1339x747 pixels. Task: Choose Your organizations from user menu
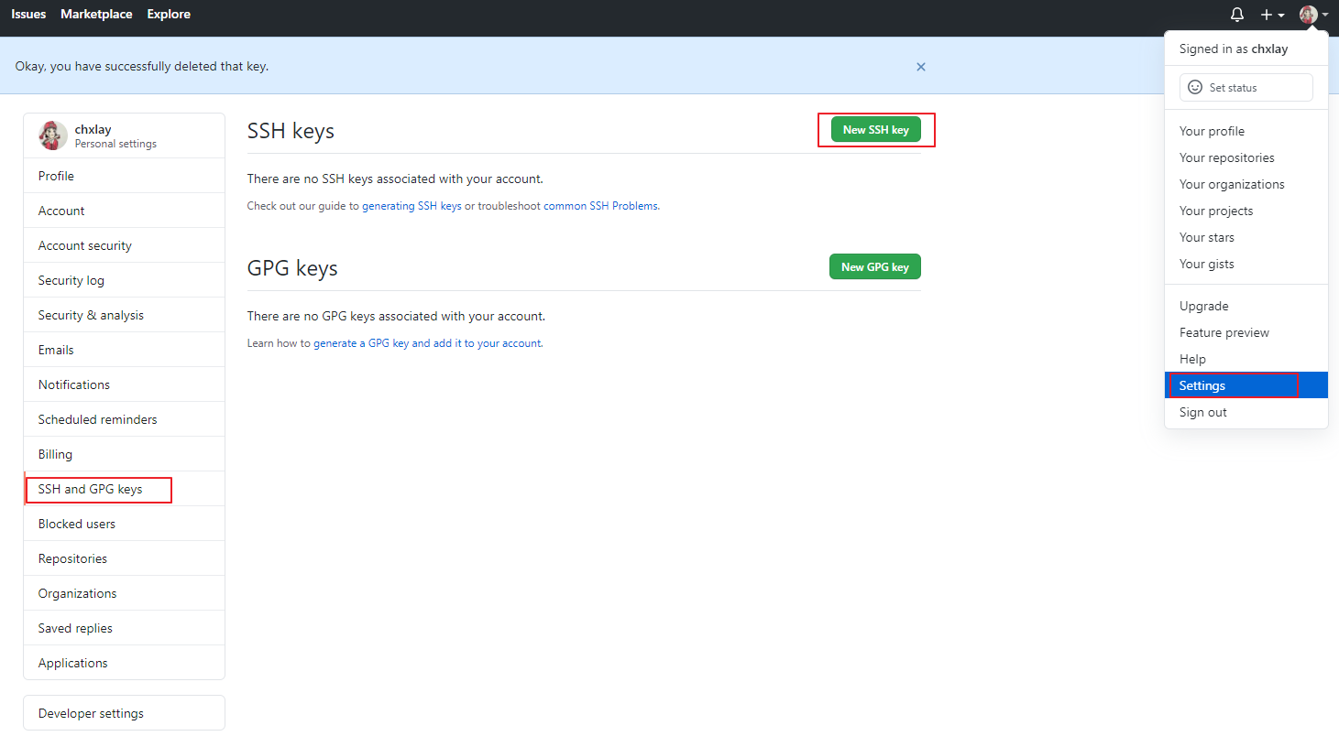pyautogui.click(x=1246, y=184)
